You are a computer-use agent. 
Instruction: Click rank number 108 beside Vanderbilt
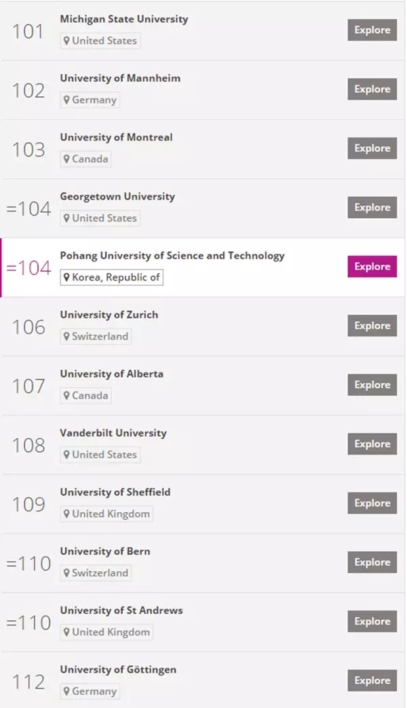(x=28, y=445)
